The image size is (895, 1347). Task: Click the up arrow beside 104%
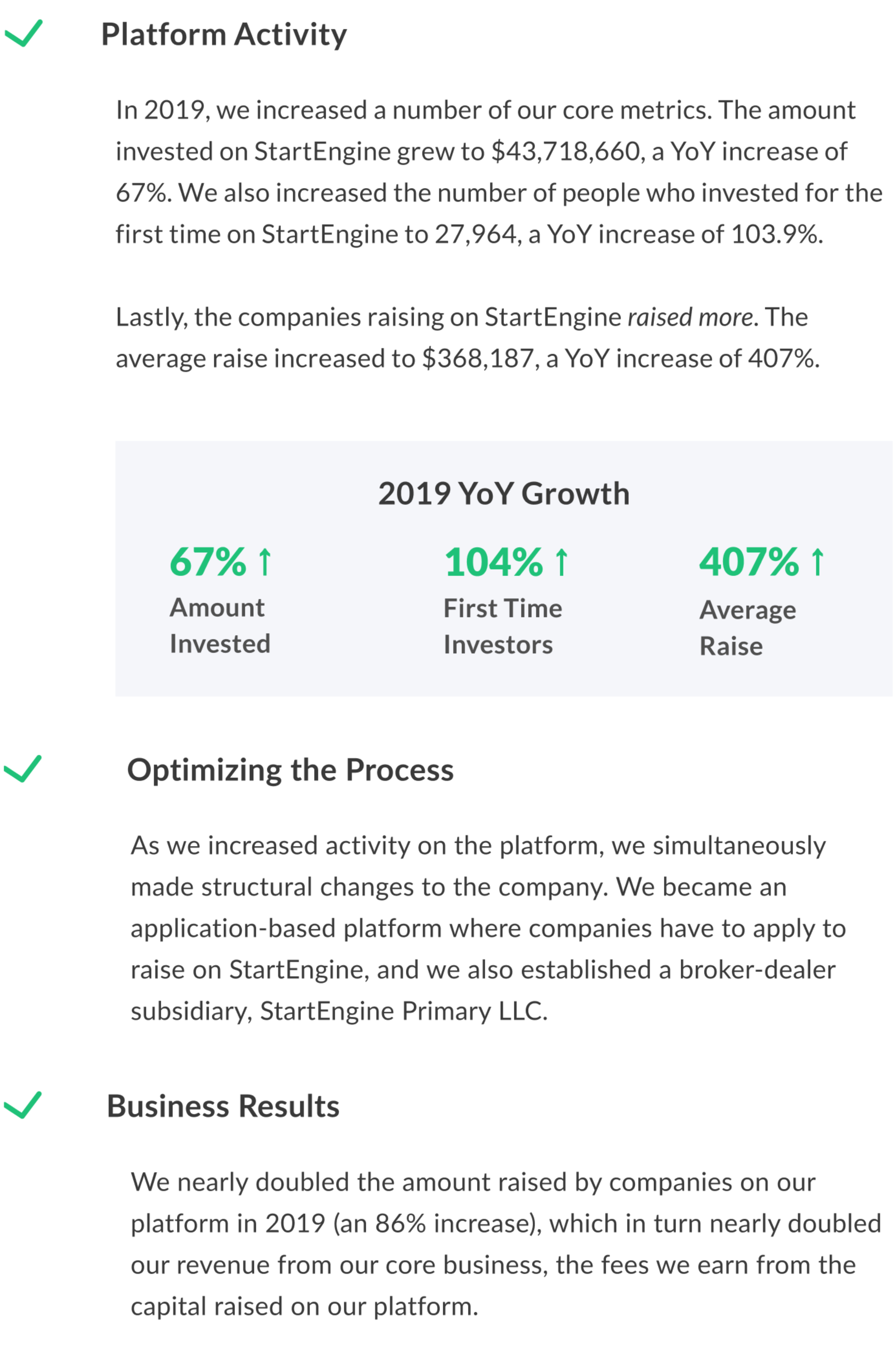(562, 563)
